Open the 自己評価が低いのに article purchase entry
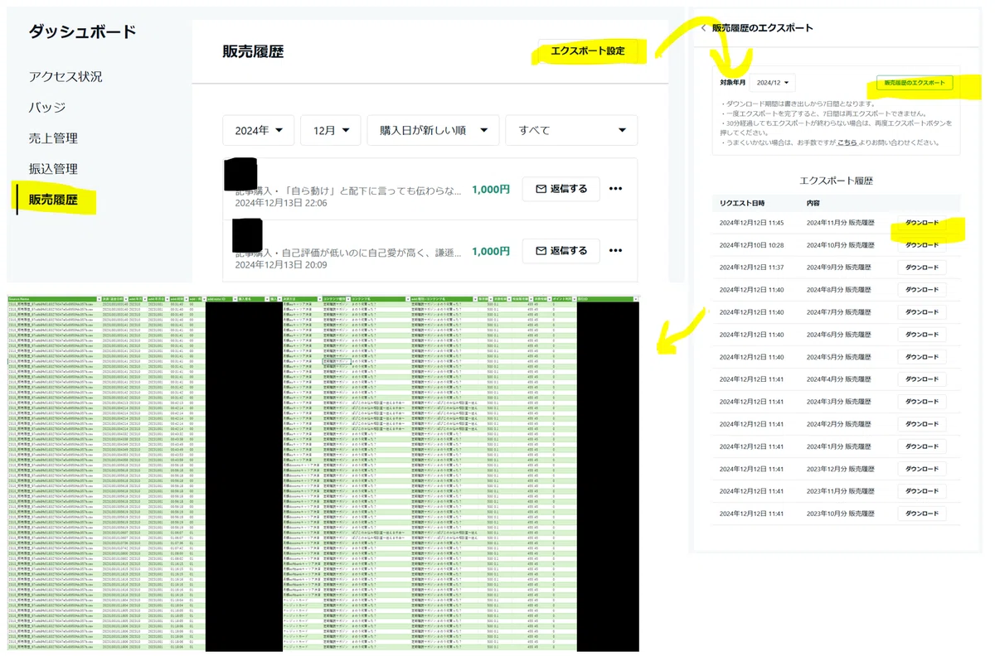 point(348,253)
